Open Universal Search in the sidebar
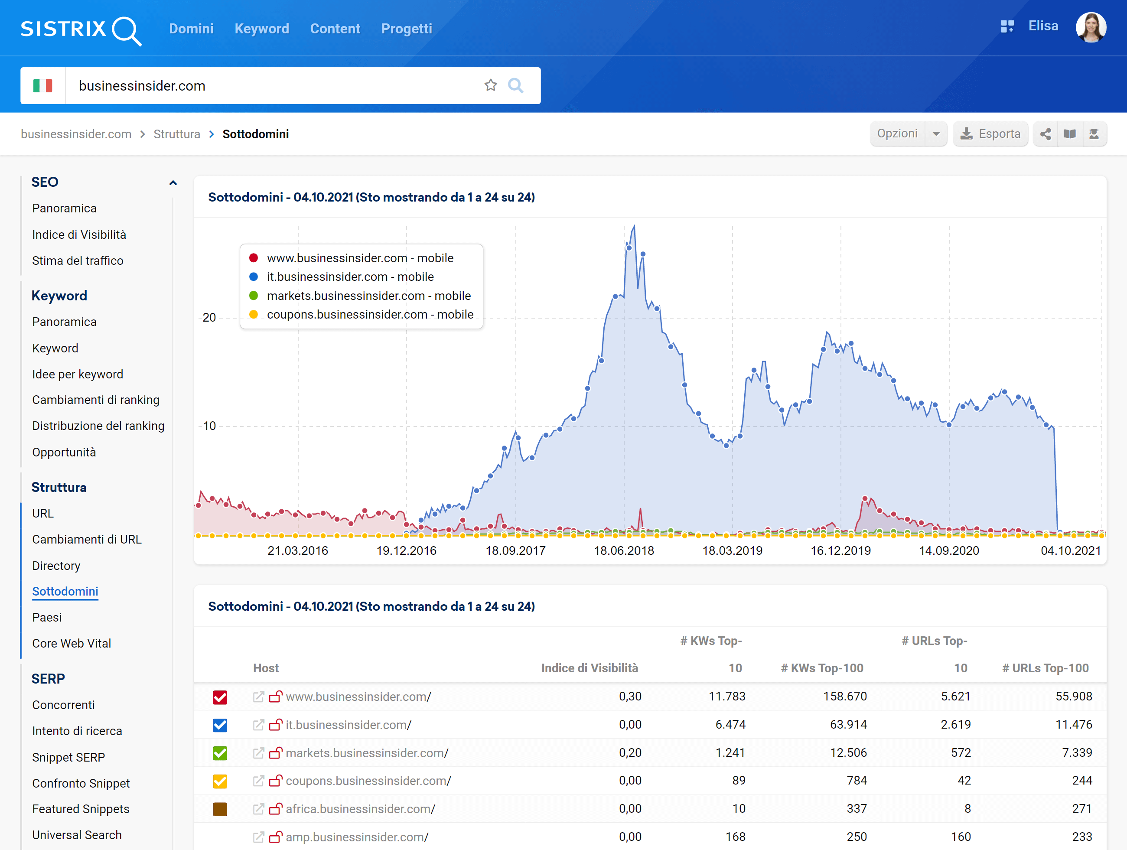 [77, 835]
